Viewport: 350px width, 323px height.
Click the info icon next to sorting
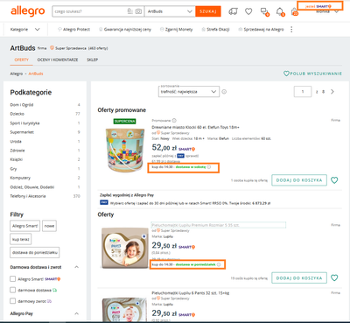coord(224,92)
